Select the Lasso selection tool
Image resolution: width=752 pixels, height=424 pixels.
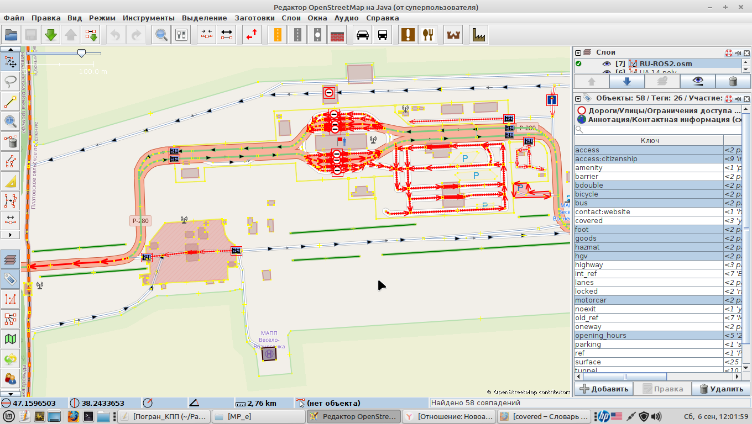(11, 82)
